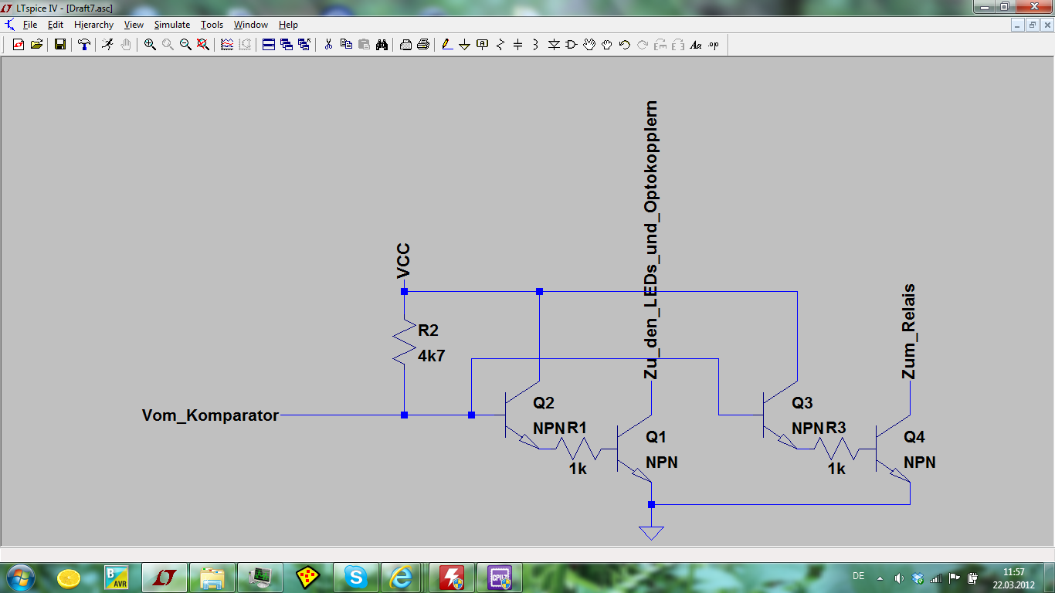Click the Zu_den_LEDs_und_Optokopplern label

(651, 240)
